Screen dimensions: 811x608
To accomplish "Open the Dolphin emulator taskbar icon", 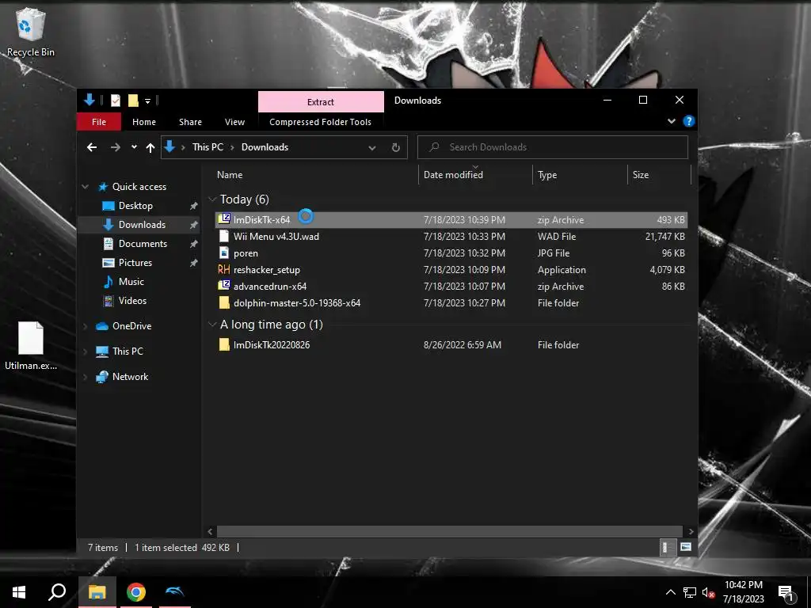I will tap(175, 592).
